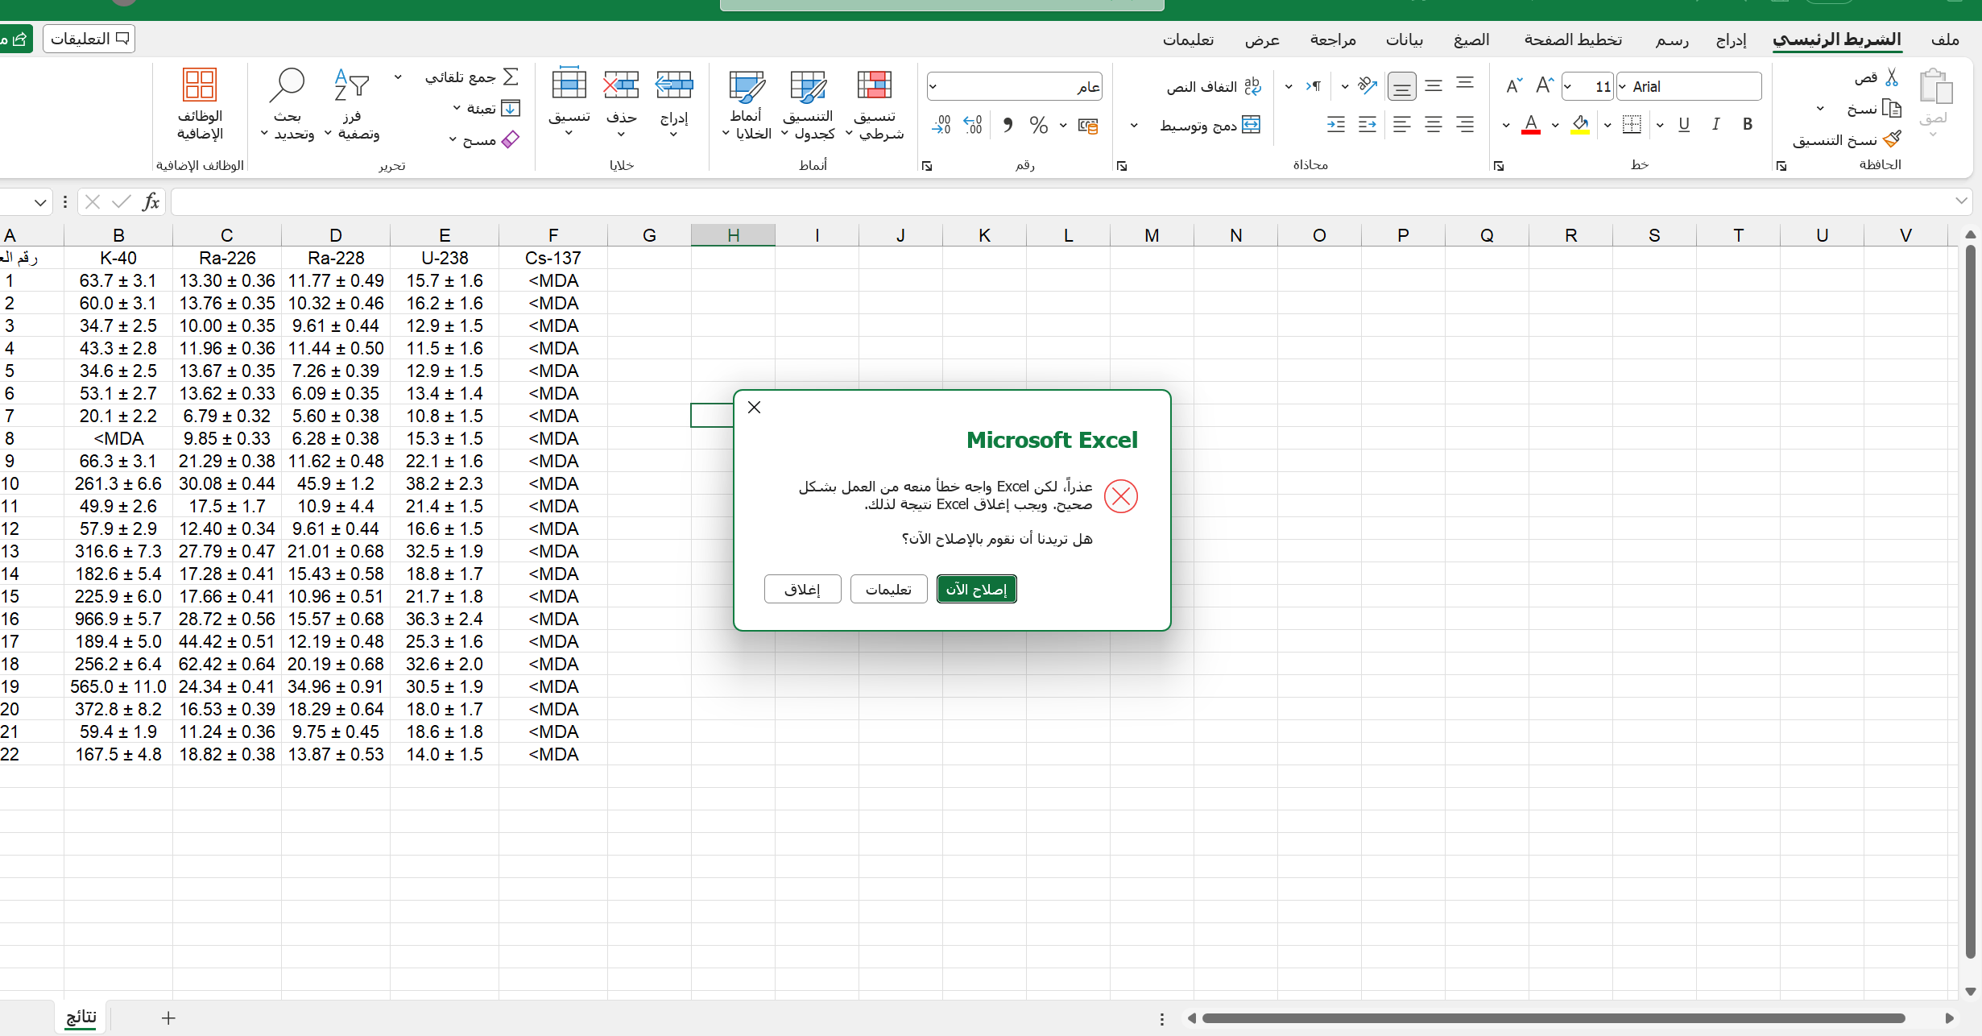Image resolution: width=1982 pixels, height=1036 pixels.
Task: Click the Wrap Text (التفاف النص) icon
Action: tap(1252, 86)
